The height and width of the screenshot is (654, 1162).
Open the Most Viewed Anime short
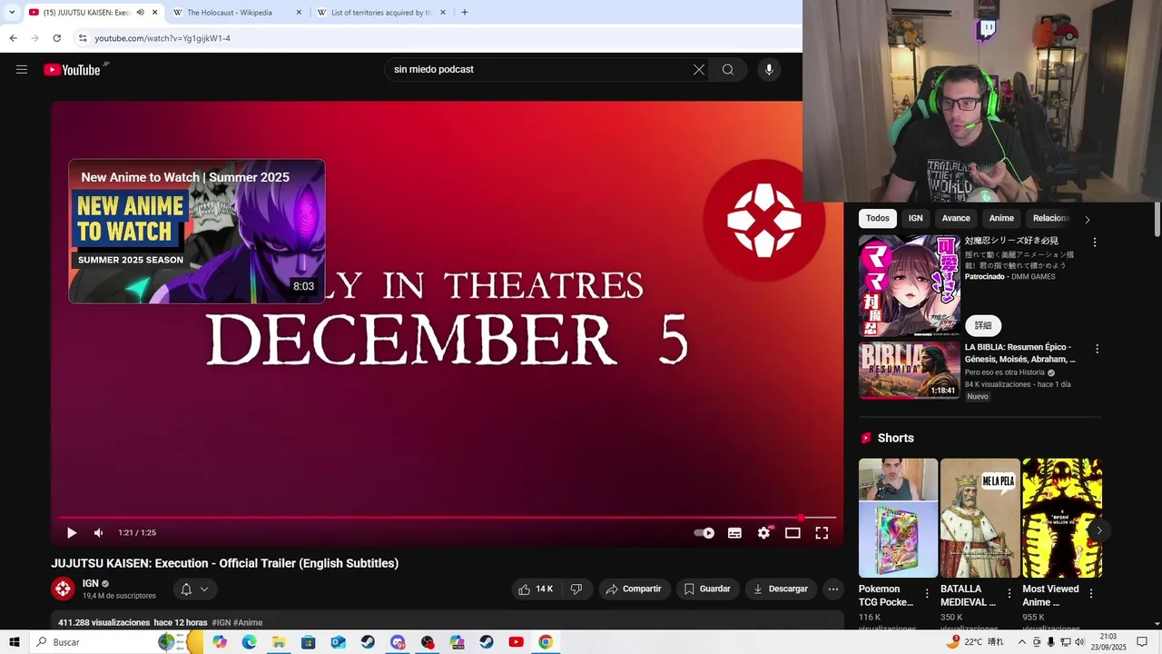tap(1062, 518)
